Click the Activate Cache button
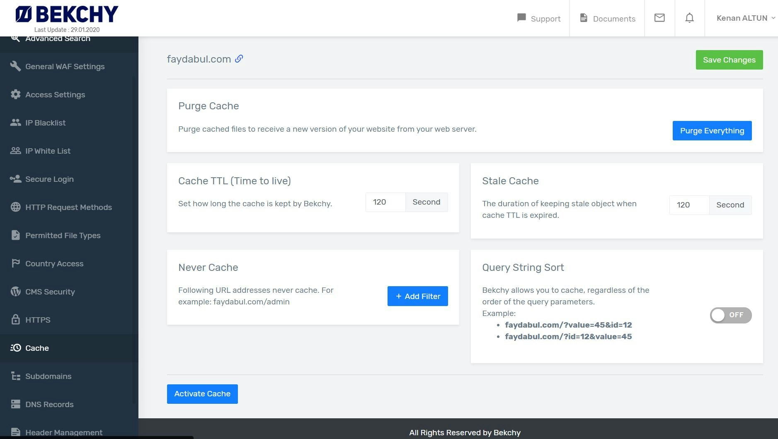The height and width of the screenshot is (439, 778). pos(202,394)
